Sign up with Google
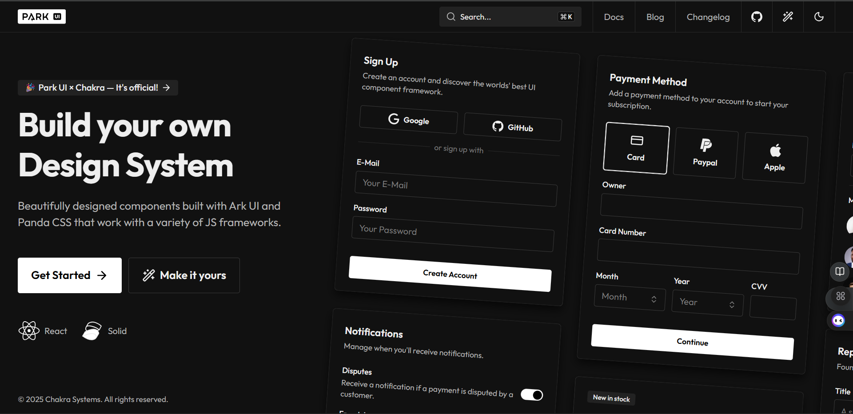Viewport: 853px width, 414px height. (409, 119)
